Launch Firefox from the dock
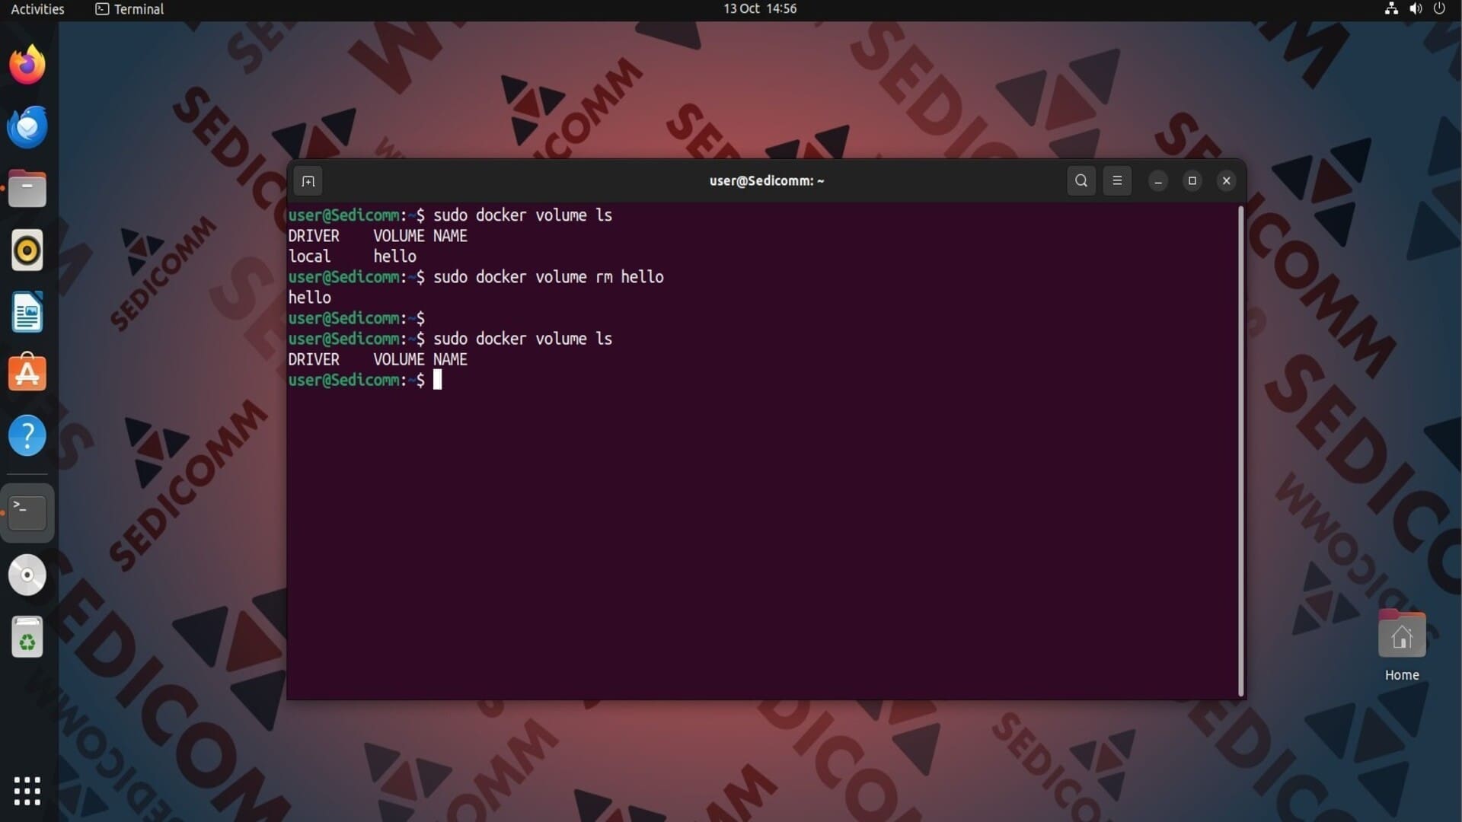This screenshot has width=1462, height=822. (27, 64)
